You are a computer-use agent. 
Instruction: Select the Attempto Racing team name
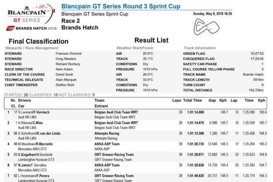[107, 134]
